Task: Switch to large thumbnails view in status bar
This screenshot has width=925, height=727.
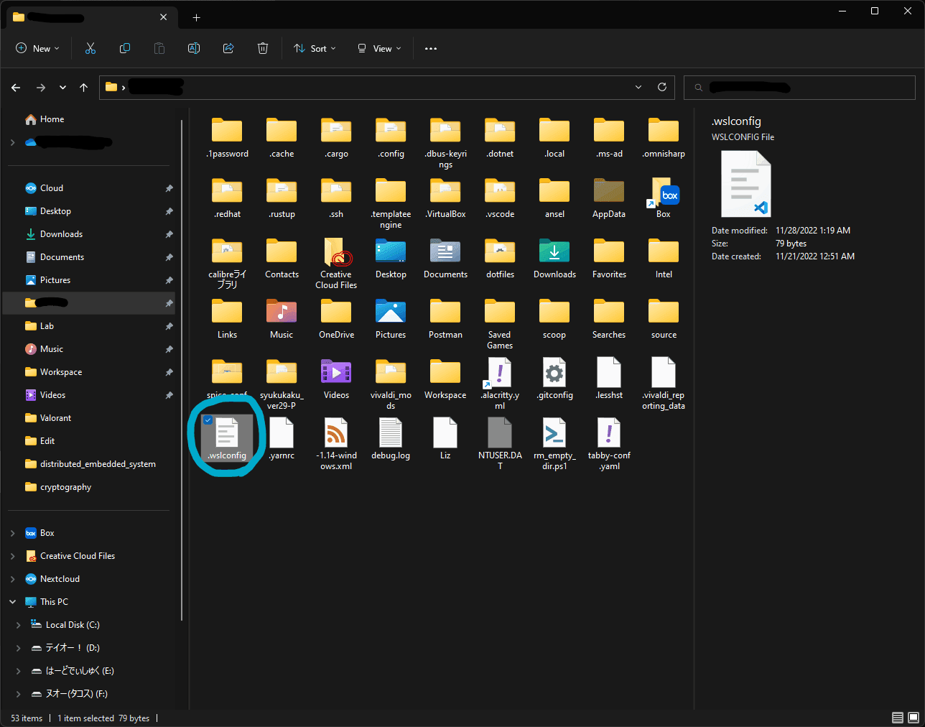Action: coord(914,718)
